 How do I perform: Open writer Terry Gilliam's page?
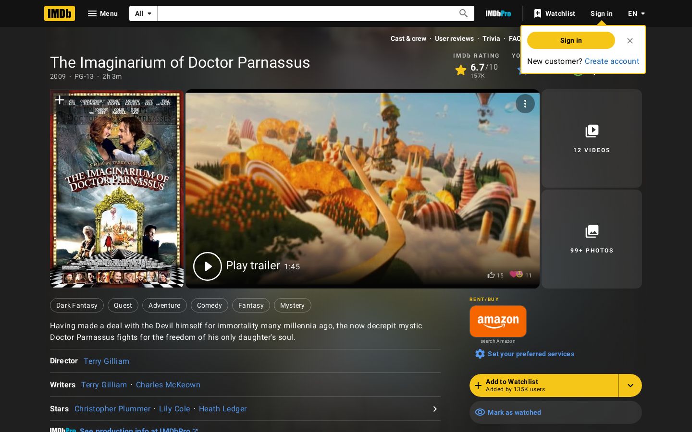[x=104, y=385]
